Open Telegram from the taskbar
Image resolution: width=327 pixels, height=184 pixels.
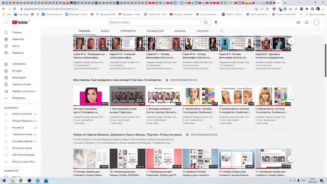tap(38, 180)
